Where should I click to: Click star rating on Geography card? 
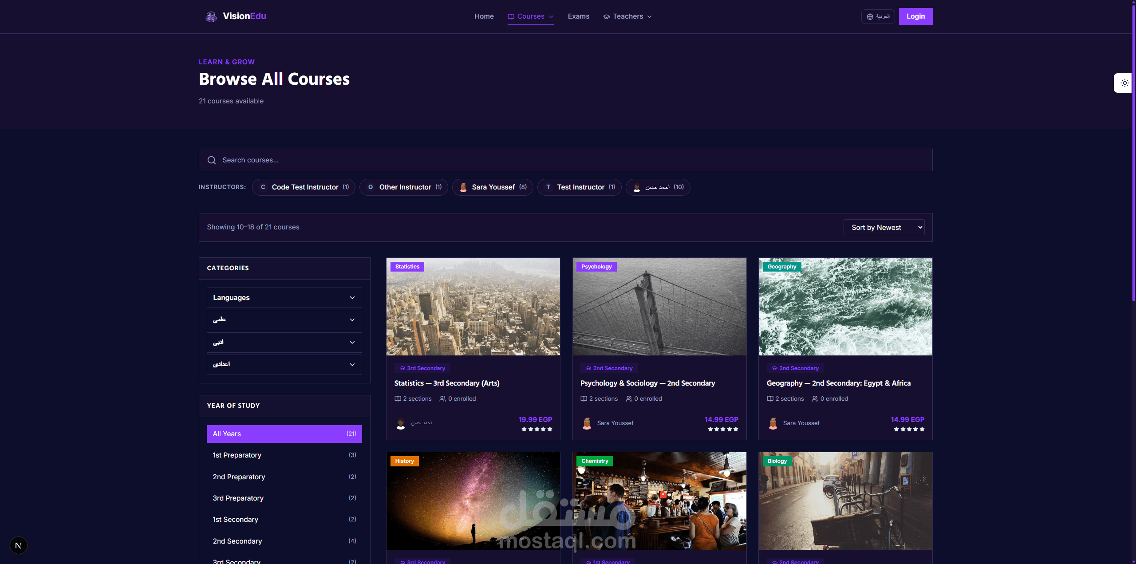909,429
